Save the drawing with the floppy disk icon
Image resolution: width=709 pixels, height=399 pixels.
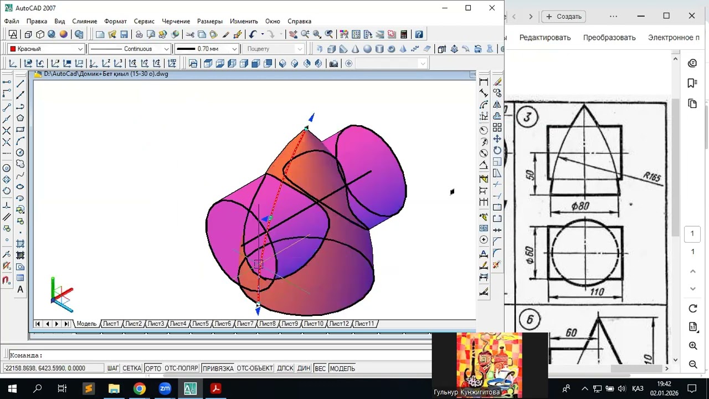click(124, 34)
